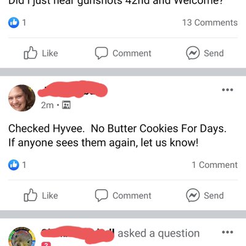Screen dimensions: 246x246
Task: Click the question badge icon below avatar
Action: (x=46, y=244)
